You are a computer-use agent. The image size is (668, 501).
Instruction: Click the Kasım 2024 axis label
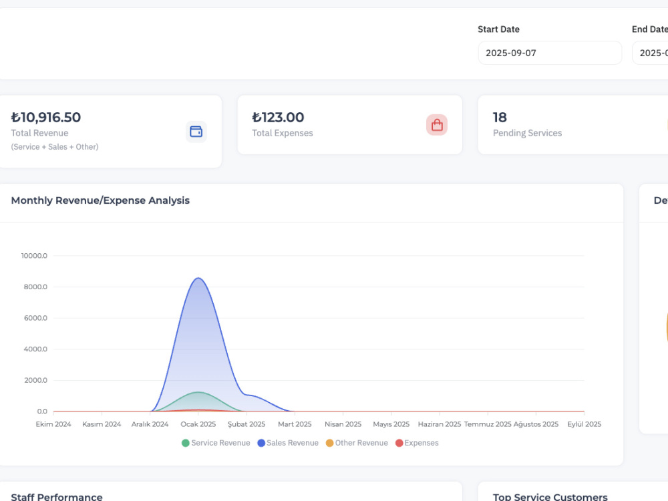102,424
